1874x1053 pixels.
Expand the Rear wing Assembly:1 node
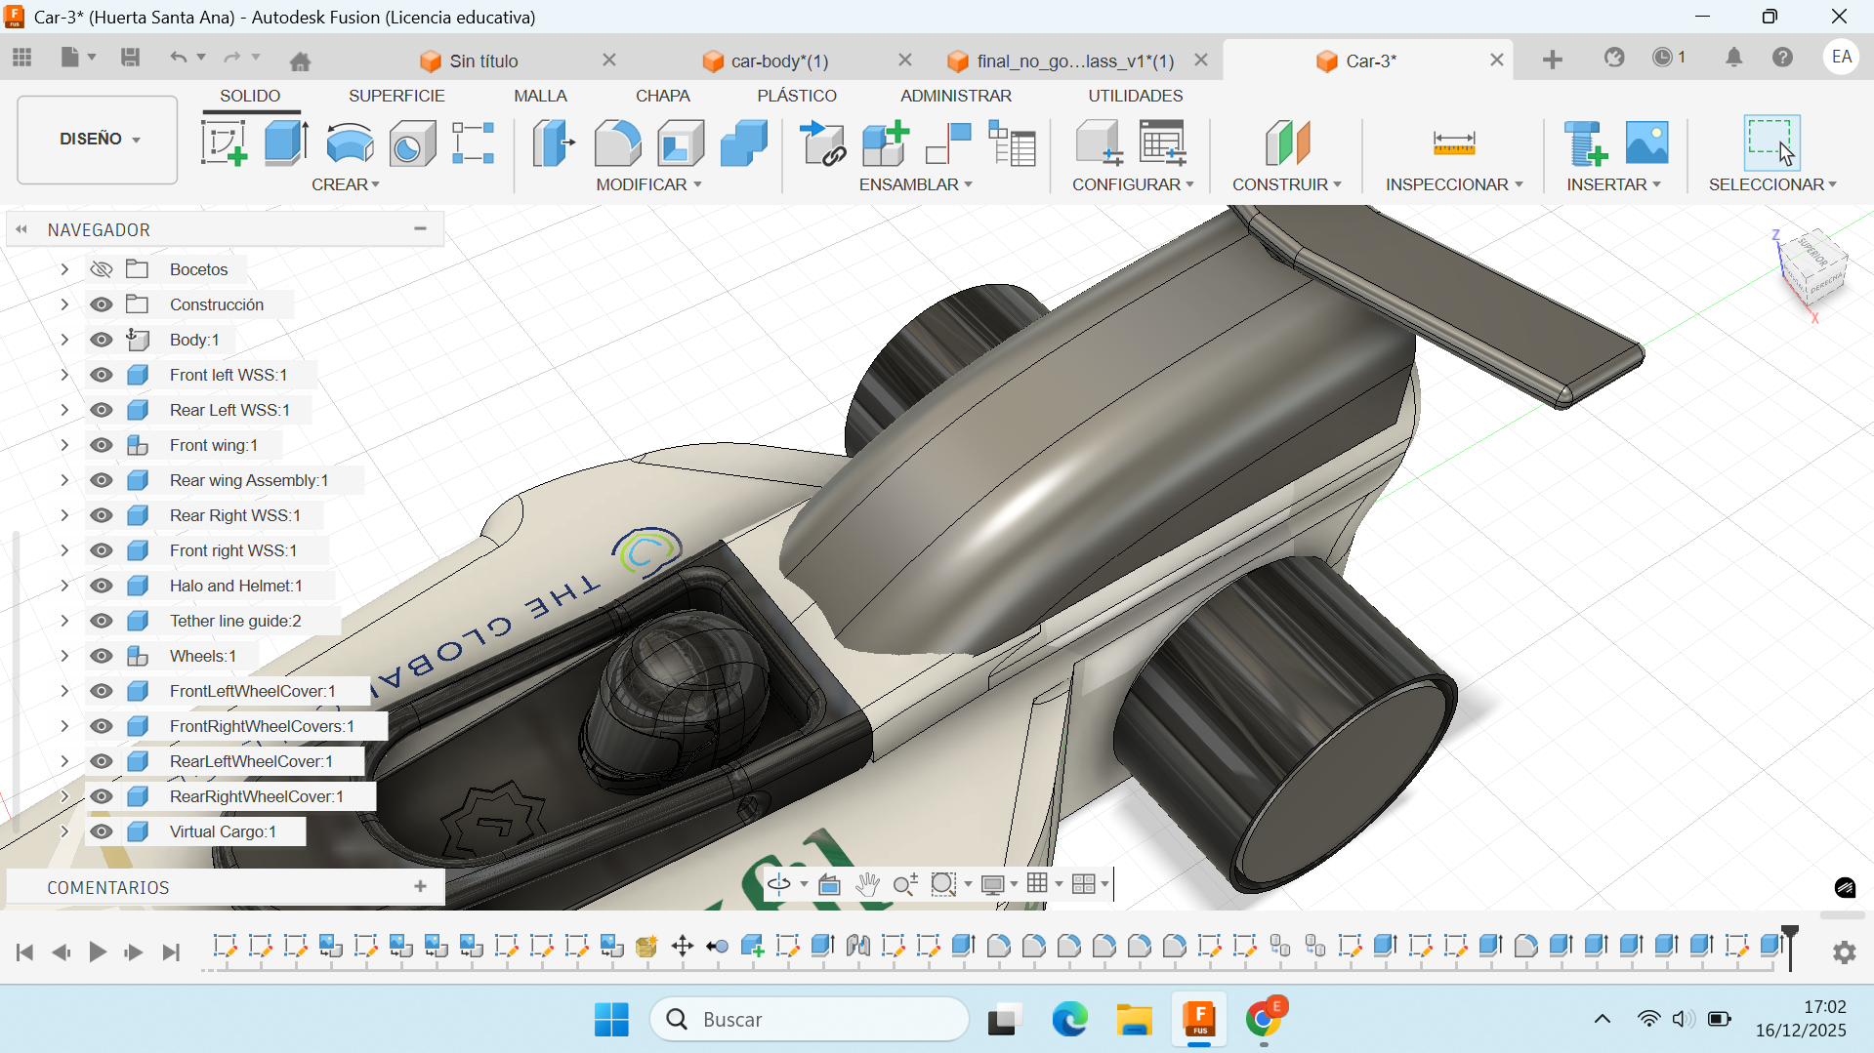[x=64, y=480]
